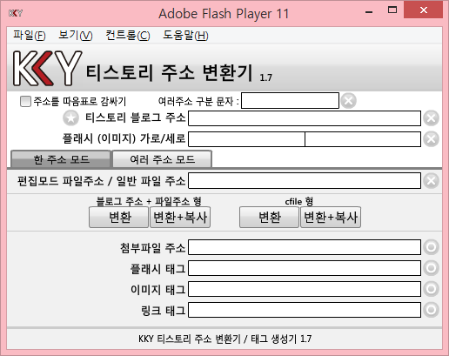Screen dimensions: 449x356
Task: Clear the 플래시 (이미지) 가로/세로 fields
Action: (431, 139)
